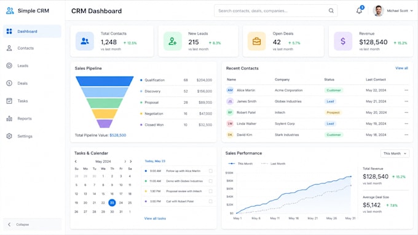Open the Leads menu item
418x235 pixels.
click(x=32, y=66)
